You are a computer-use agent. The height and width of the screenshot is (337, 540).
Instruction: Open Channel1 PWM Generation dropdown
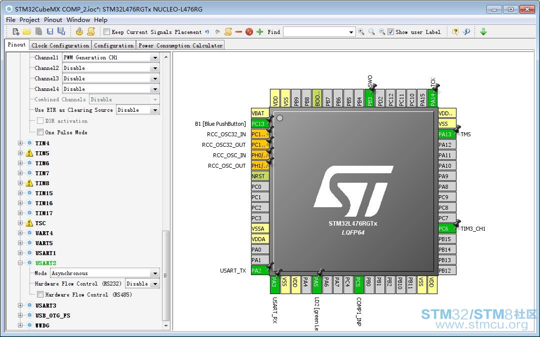click(x=110, y=57)
